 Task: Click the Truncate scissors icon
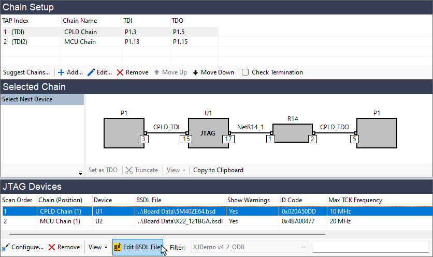coord(129,170)
